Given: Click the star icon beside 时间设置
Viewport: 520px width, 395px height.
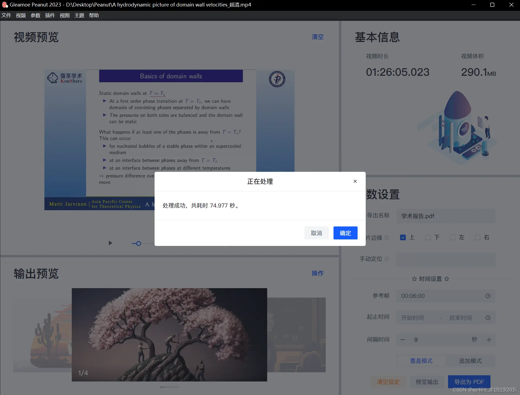Looking at the screenshot, I should click(x=414, y=279).
